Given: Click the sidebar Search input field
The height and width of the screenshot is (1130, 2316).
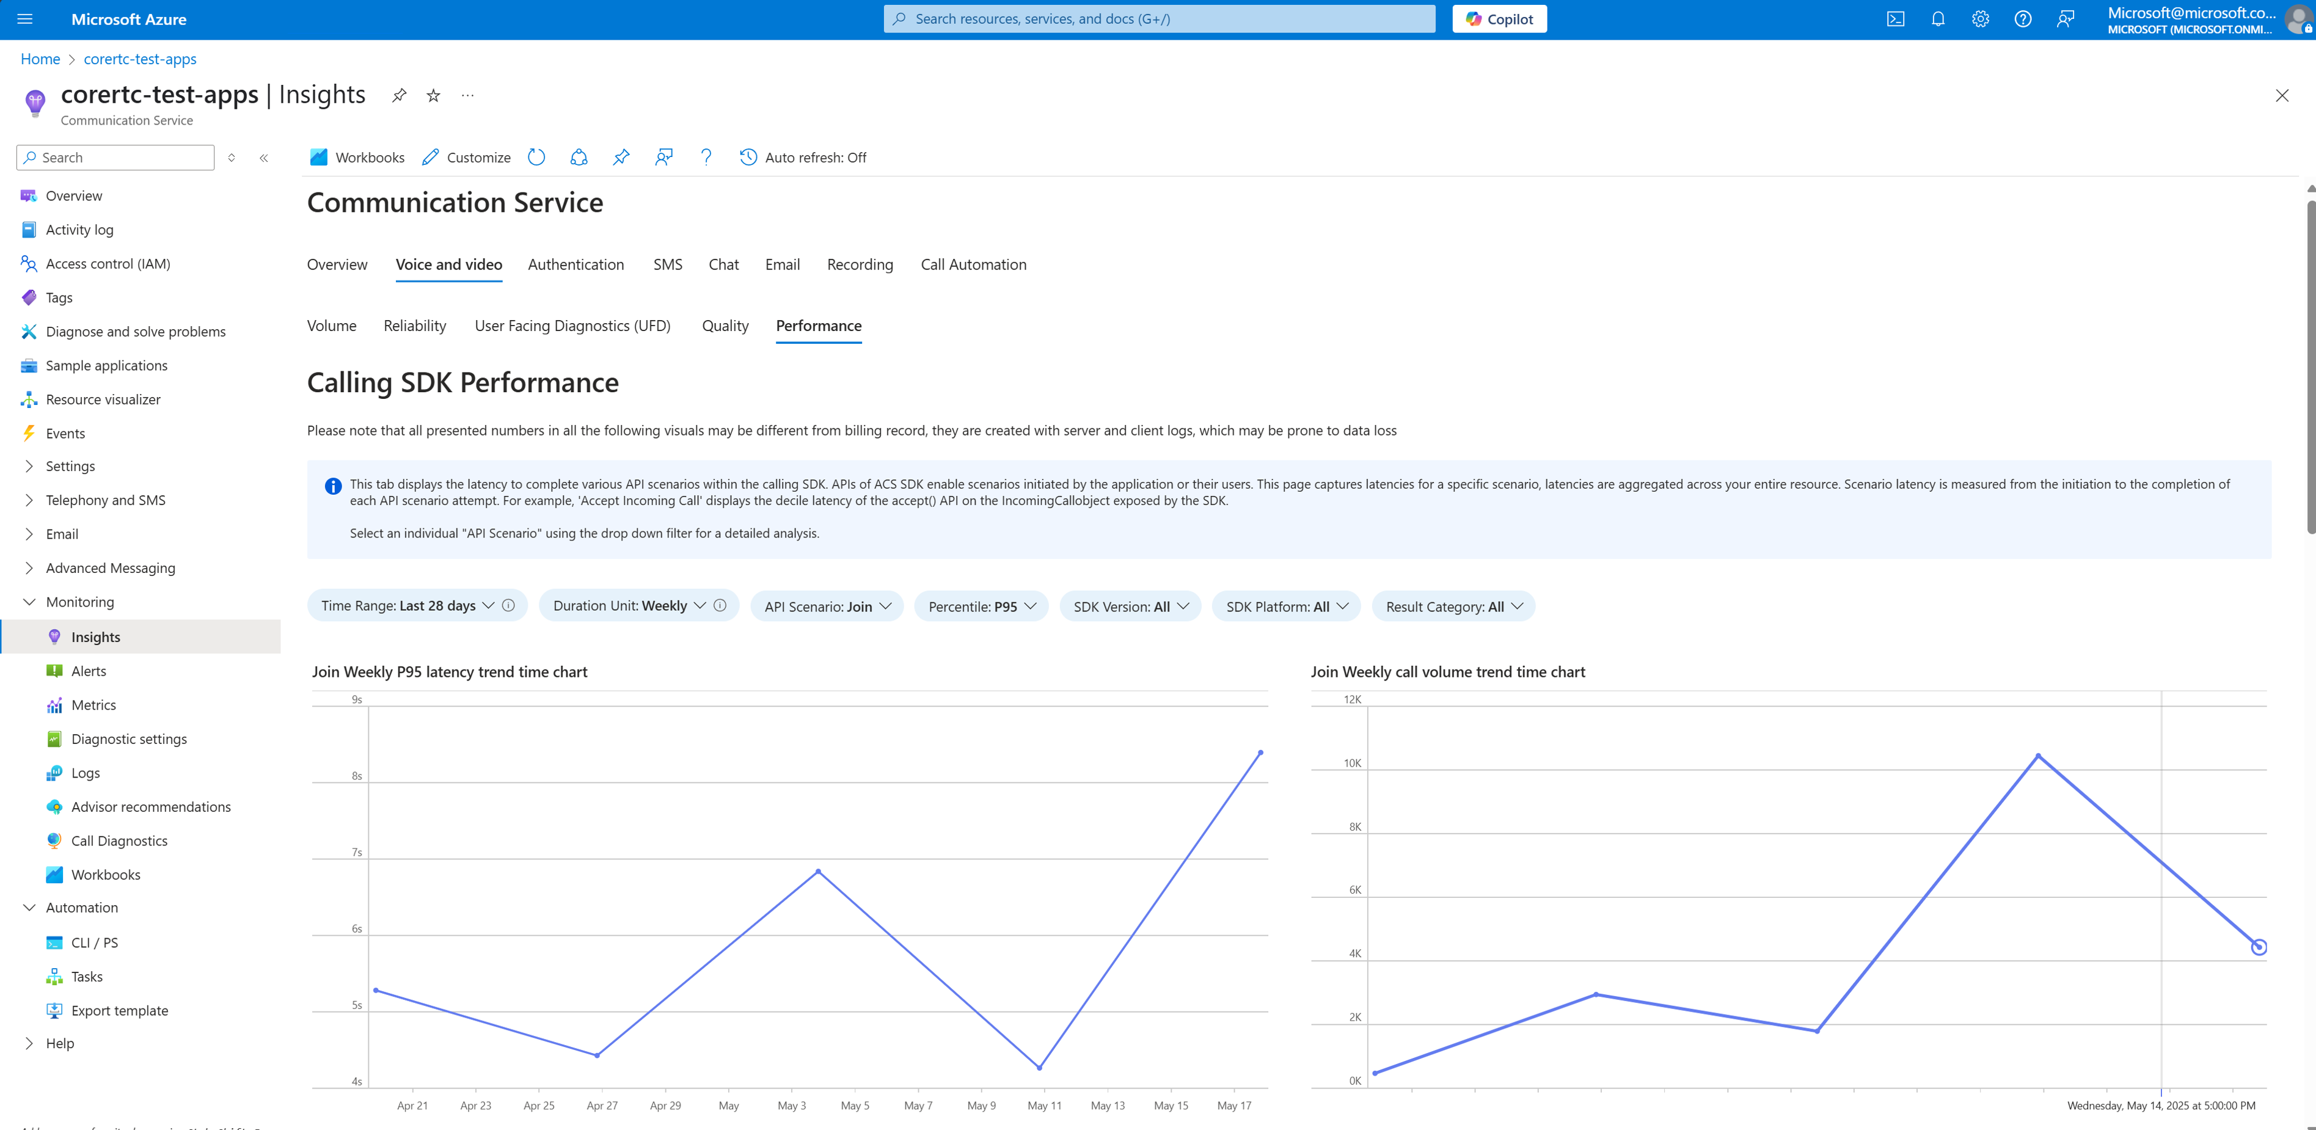Looking at the screenshot, I should pyautogui.click(x=115, y=158).
